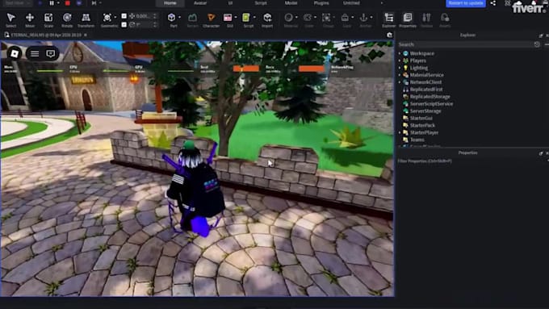Open the Terrain editor
This screenshot has height=309, width=549.
click(x=192, y=19)
